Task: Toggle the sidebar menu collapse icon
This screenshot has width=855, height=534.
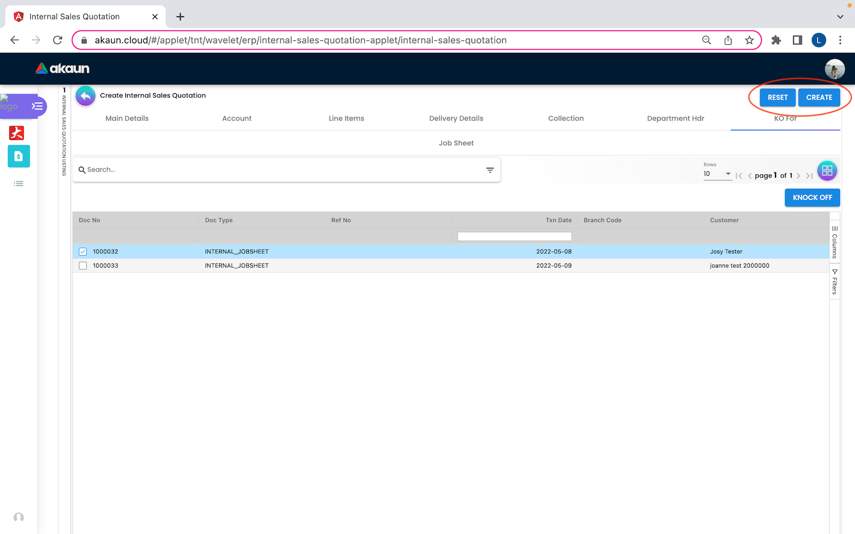Action: [37, 106]
